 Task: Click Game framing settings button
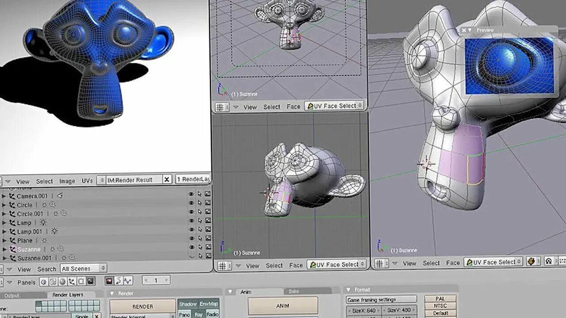click(381, 299)
